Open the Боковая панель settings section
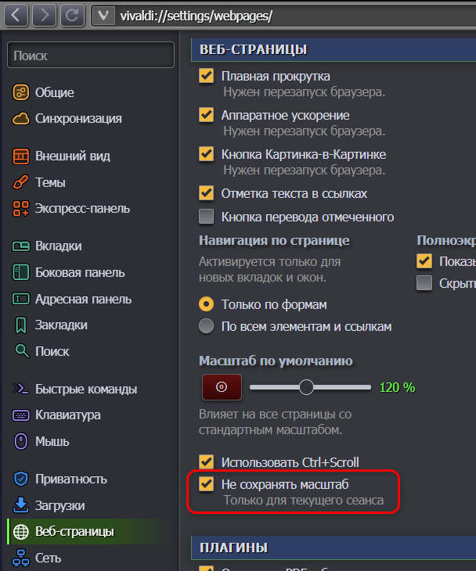Viewport: 476px width, 571px height. point(80,273)
